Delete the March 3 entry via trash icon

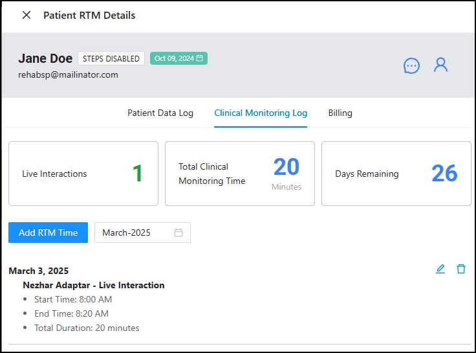pyautogui.click(x=461, y=269)
